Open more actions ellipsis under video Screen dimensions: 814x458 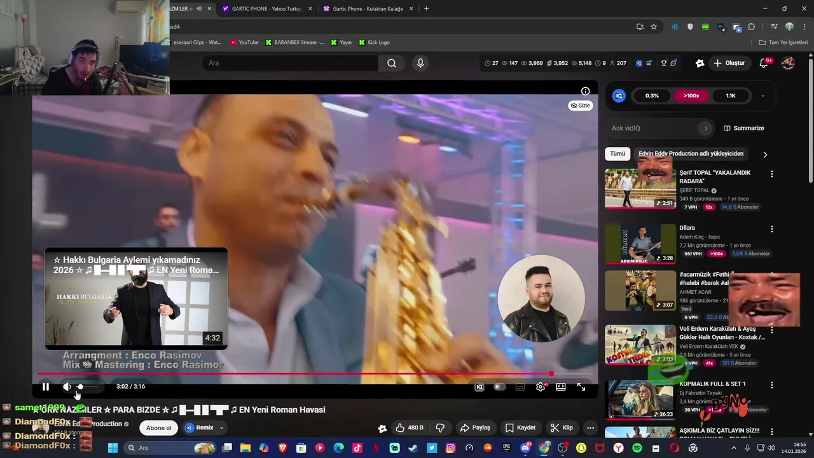590,428
